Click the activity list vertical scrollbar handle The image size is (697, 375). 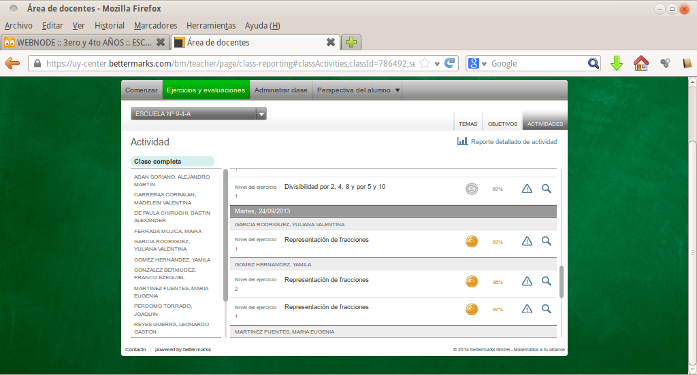[562, 281]
